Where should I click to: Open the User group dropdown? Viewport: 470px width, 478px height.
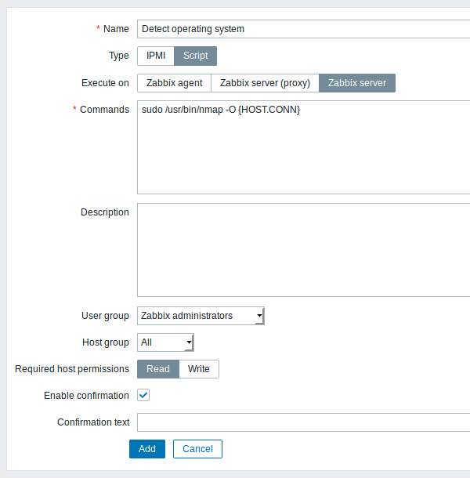tap(201, 316)
